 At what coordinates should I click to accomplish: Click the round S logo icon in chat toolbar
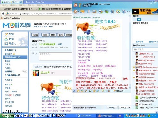(118, 11)
